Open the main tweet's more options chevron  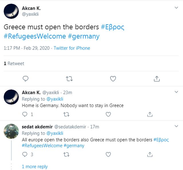pyautogui.click(x=176, y=8)
